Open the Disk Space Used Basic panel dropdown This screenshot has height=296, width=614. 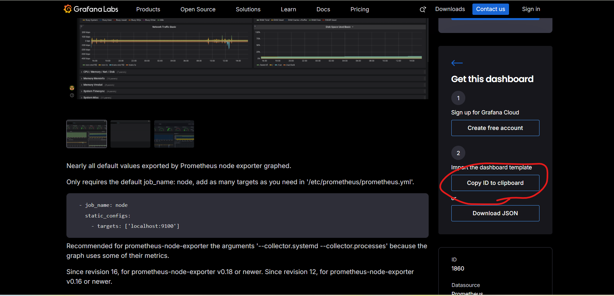[353, 27]
